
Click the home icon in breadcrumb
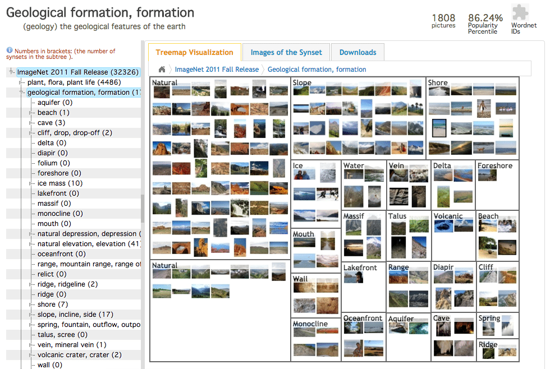pyautogui.click(x=162, y=70)
